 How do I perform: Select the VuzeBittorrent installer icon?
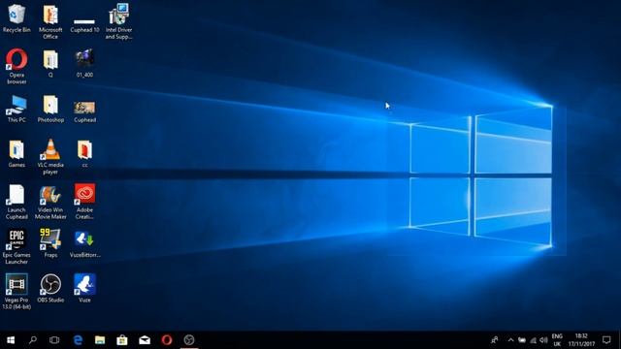click(84, 244)
